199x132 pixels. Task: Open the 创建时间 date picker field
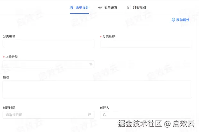(x=49, y=115)
